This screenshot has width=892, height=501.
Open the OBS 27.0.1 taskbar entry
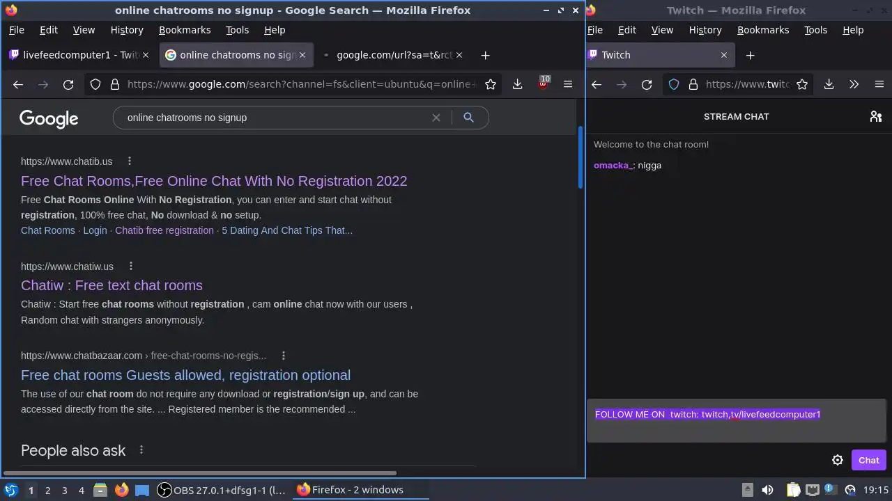222,490
